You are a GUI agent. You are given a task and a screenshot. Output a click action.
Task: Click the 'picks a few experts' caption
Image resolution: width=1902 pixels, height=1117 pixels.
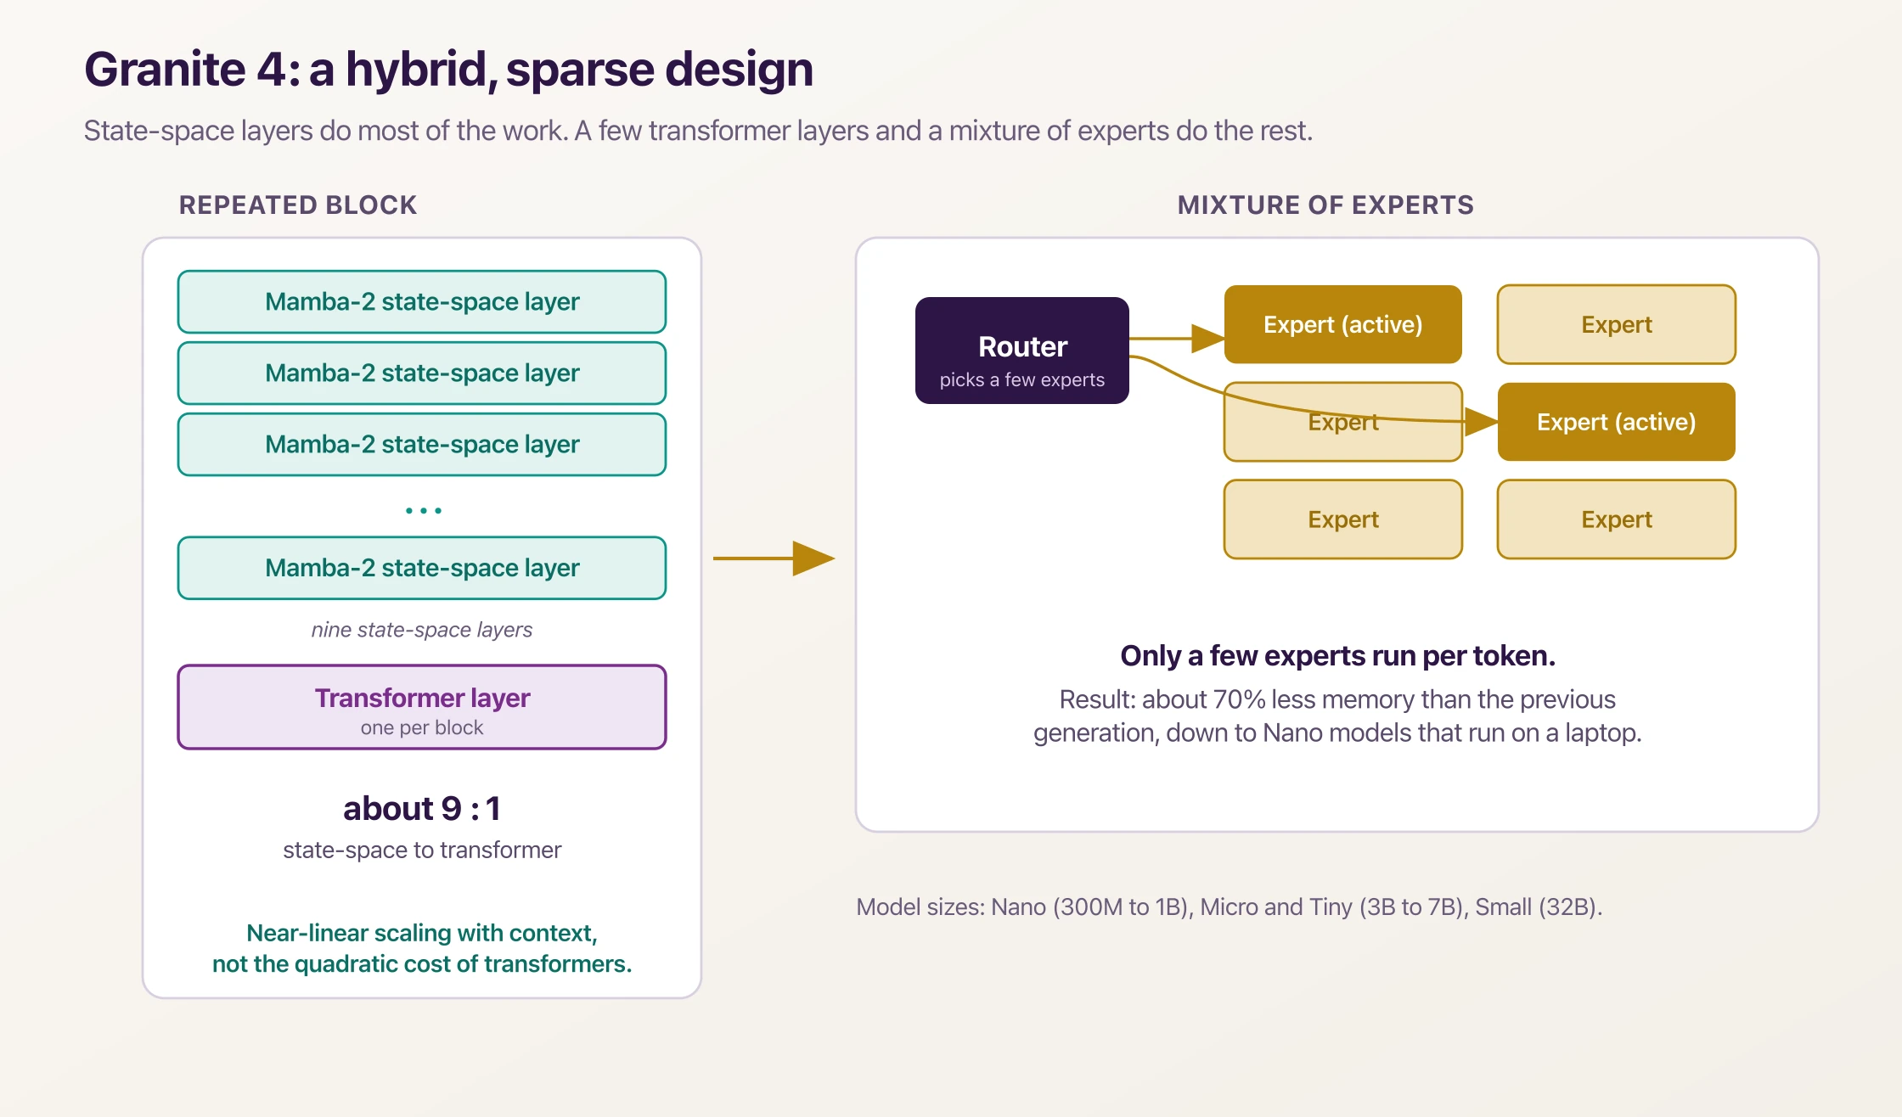1022,379
